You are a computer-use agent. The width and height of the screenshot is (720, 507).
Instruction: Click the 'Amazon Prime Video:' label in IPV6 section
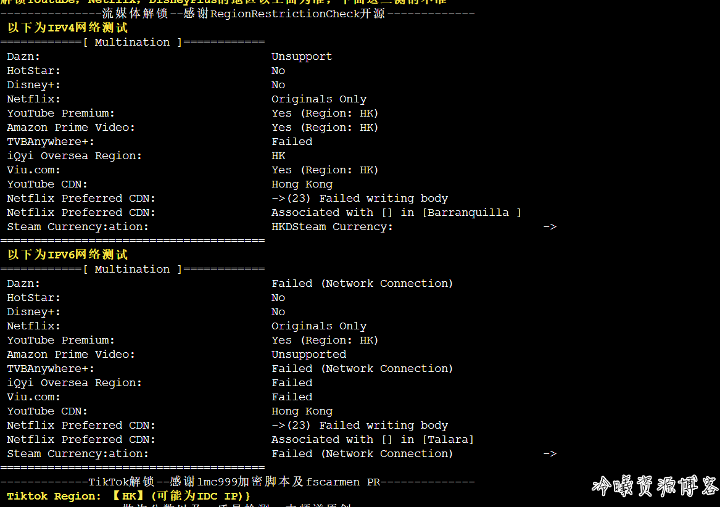71,355
